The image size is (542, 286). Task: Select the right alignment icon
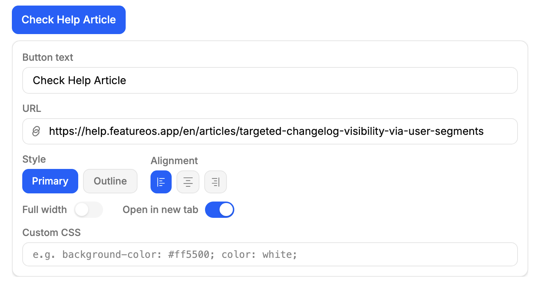click(215, 182)
